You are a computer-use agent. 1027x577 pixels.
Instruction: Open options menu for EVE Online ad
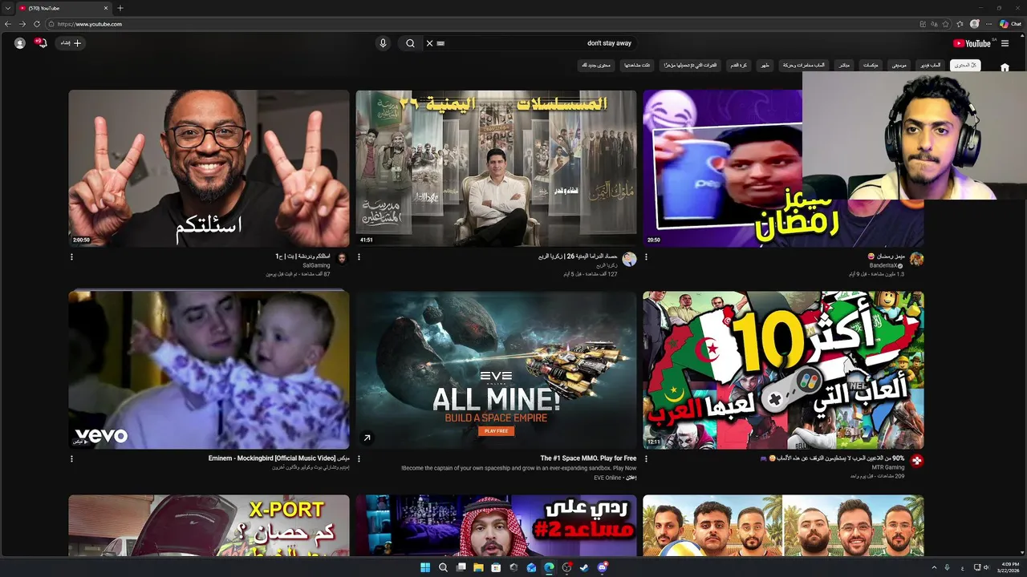coord(359,459)
